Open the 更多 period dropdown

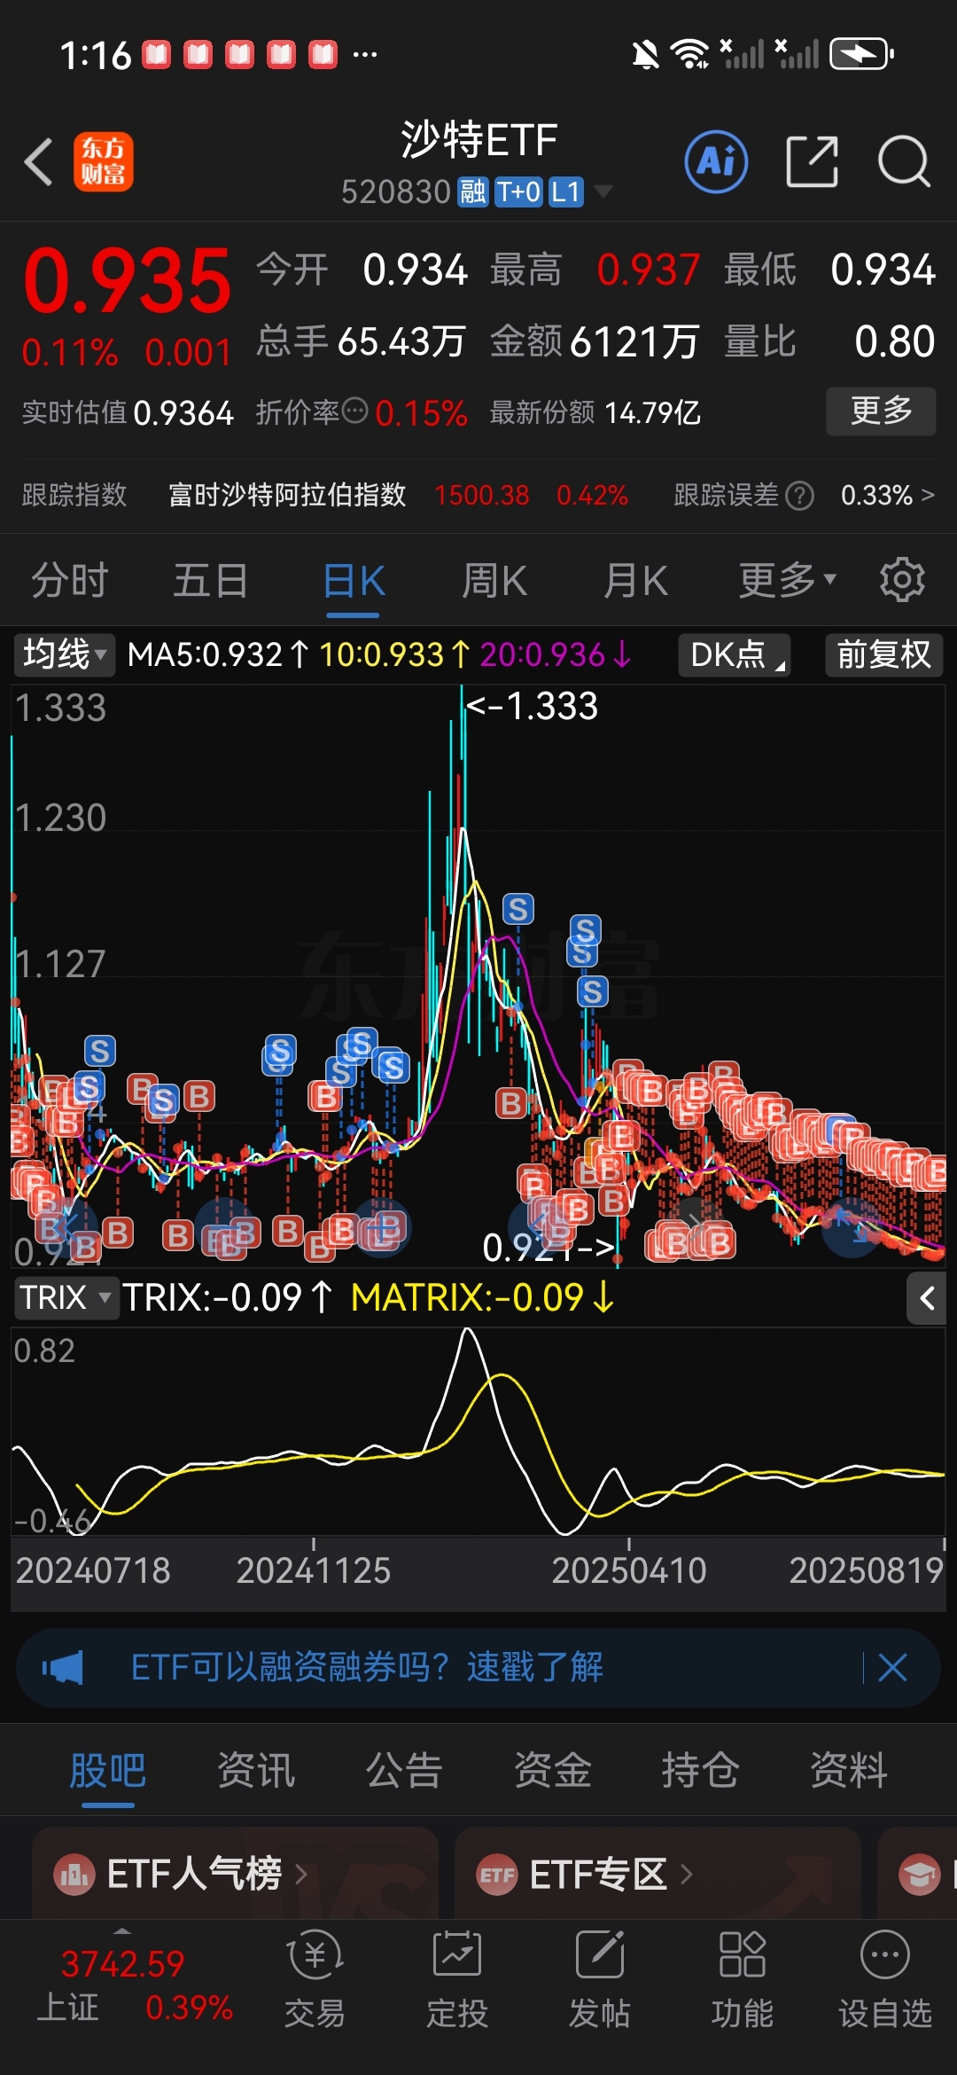click(x=788, y=581)
